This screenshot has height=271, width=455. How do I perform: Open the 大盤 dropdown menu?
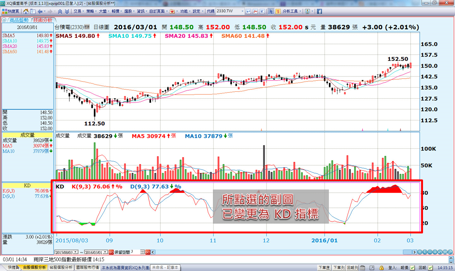pos(104,11)
